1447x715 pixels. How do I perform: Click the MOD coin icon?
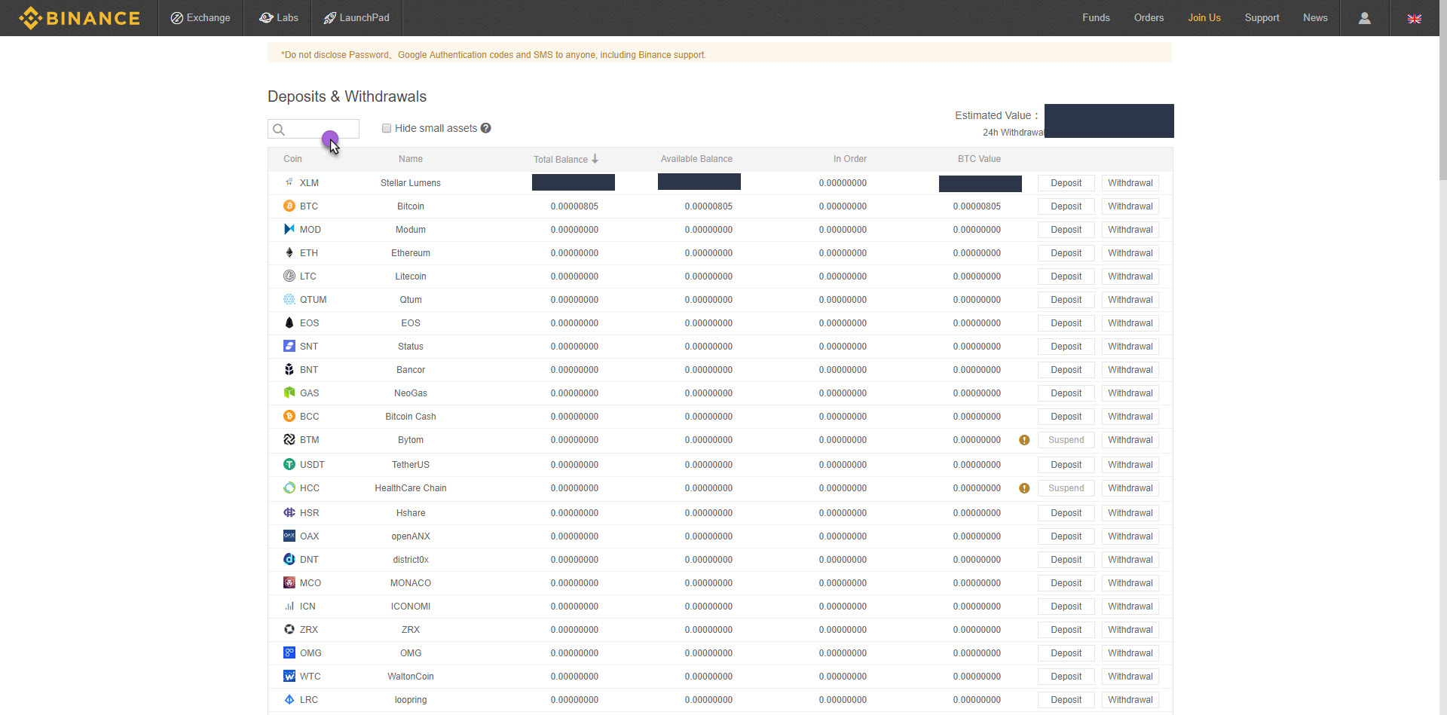pos(289,229)
